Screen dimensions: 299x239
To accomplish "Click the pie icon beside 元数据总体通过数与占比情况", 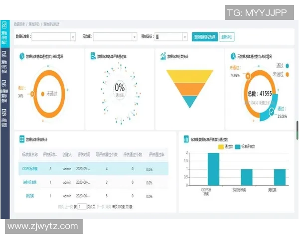I will click(x=233, y=57).
